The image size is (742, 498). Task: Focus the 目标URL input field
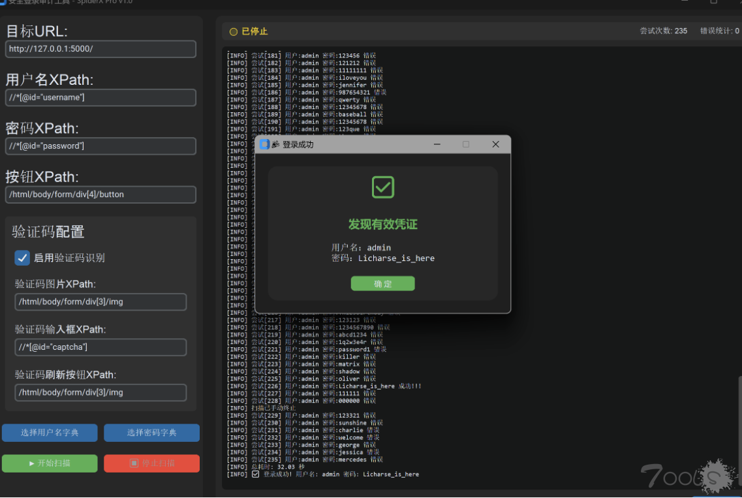coord(100,49)
